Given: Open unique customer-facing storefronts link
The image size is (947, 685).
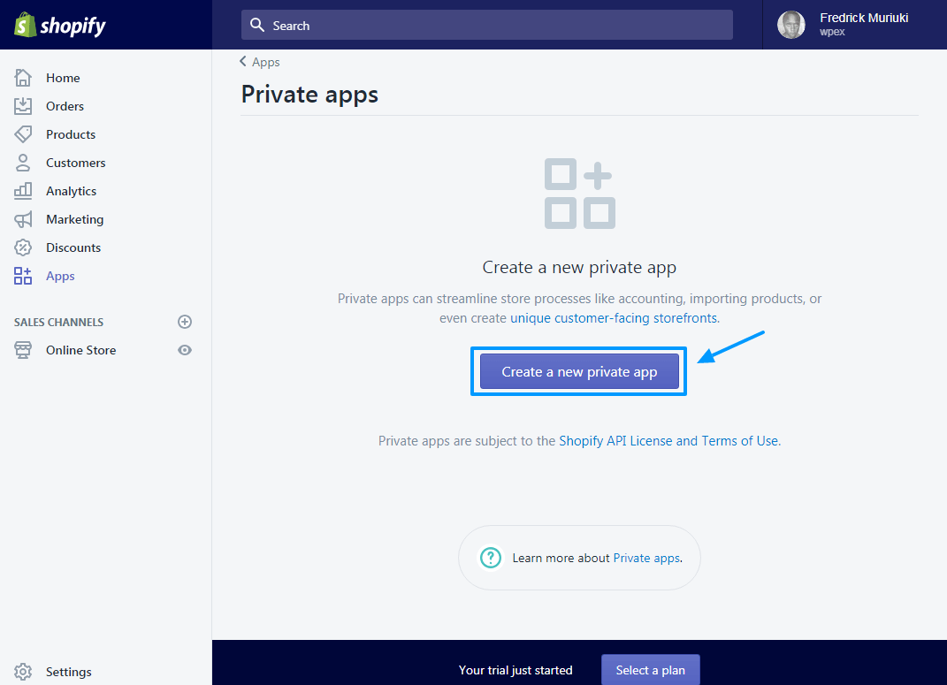Looking at the screenshot, I should point(615,318).
